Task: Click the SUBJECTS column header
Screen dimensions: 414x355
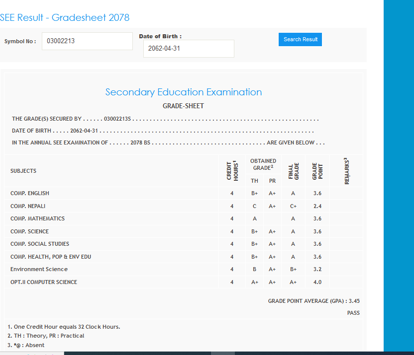Action: [23, 171]
